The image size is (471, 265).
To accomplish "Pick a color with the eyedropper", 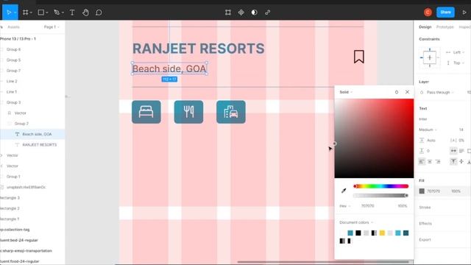I will [344, 191].
